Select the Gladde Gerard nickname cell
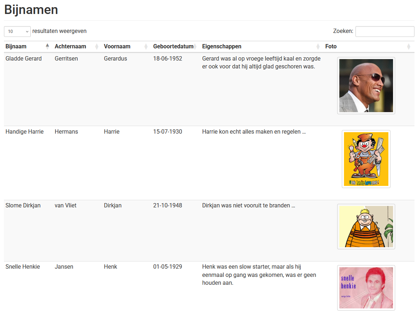This screenshot has width=417, height=317. pos(24,59)
